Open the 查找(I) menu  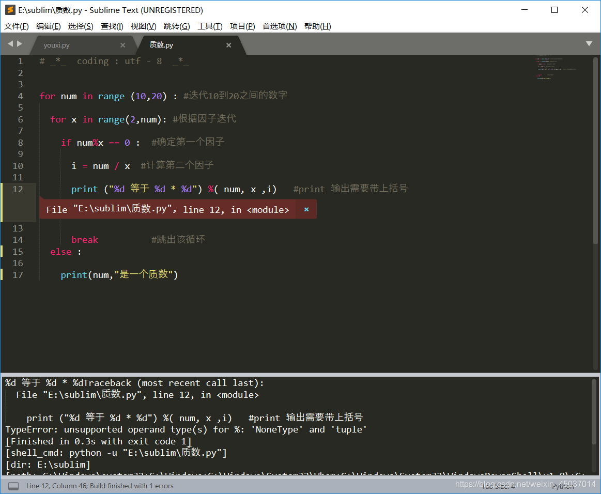[x=112, y=26]
